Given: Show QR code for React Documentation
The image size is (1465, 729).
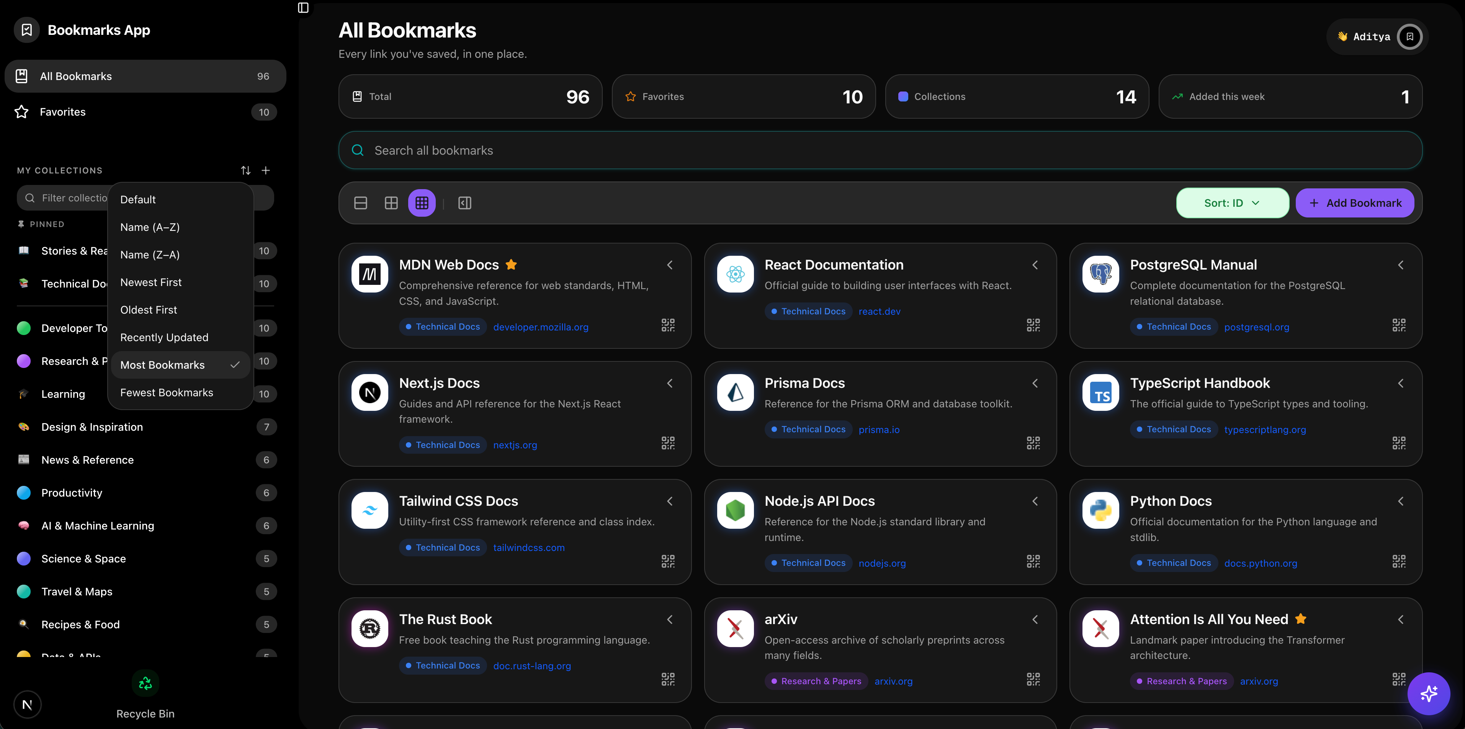Looking at the screenshot, I should [x=1033, y=325].
